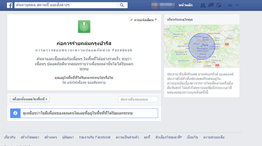Image resolution: width=262 pixels, height=146 pixels.
Task: Open ร่วมงานกับ Facebook footer link
Action: click(x=95, y=137)
